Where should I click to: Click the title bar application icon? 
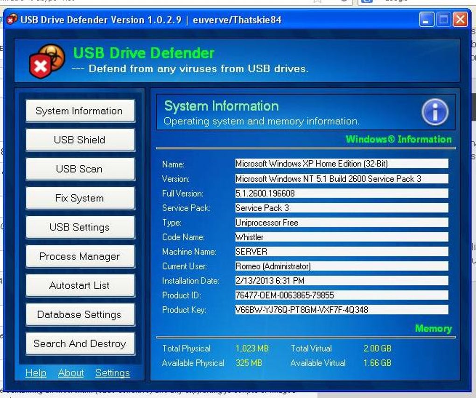tap(12, 20)
